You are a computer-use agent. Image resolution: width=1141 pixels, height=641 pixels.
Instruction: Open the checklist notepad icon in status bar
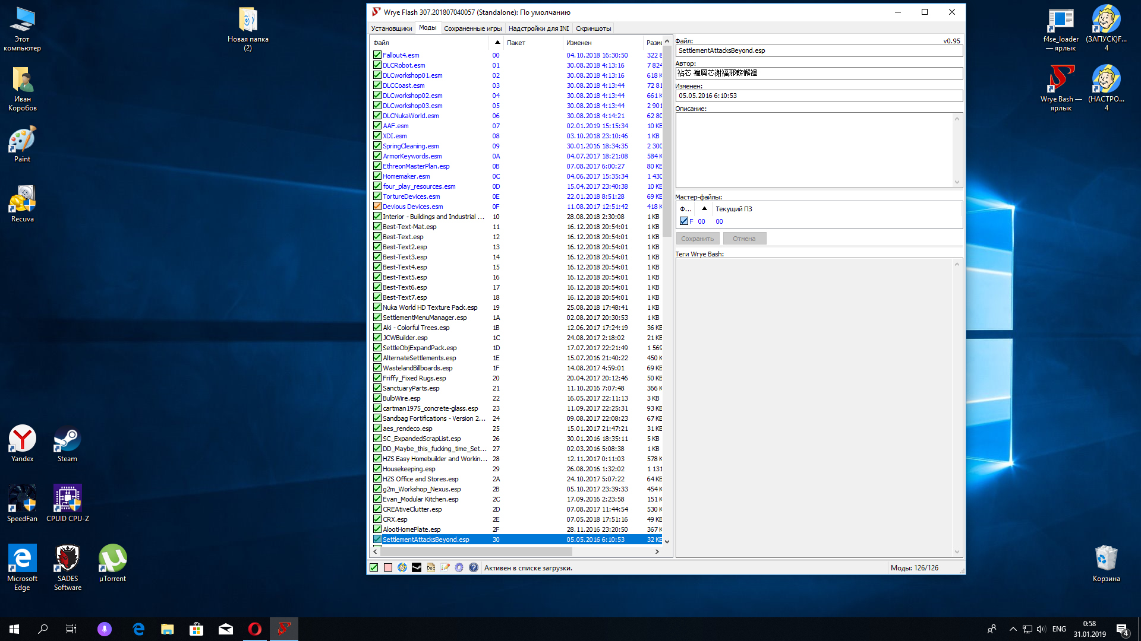click(445, 567)
